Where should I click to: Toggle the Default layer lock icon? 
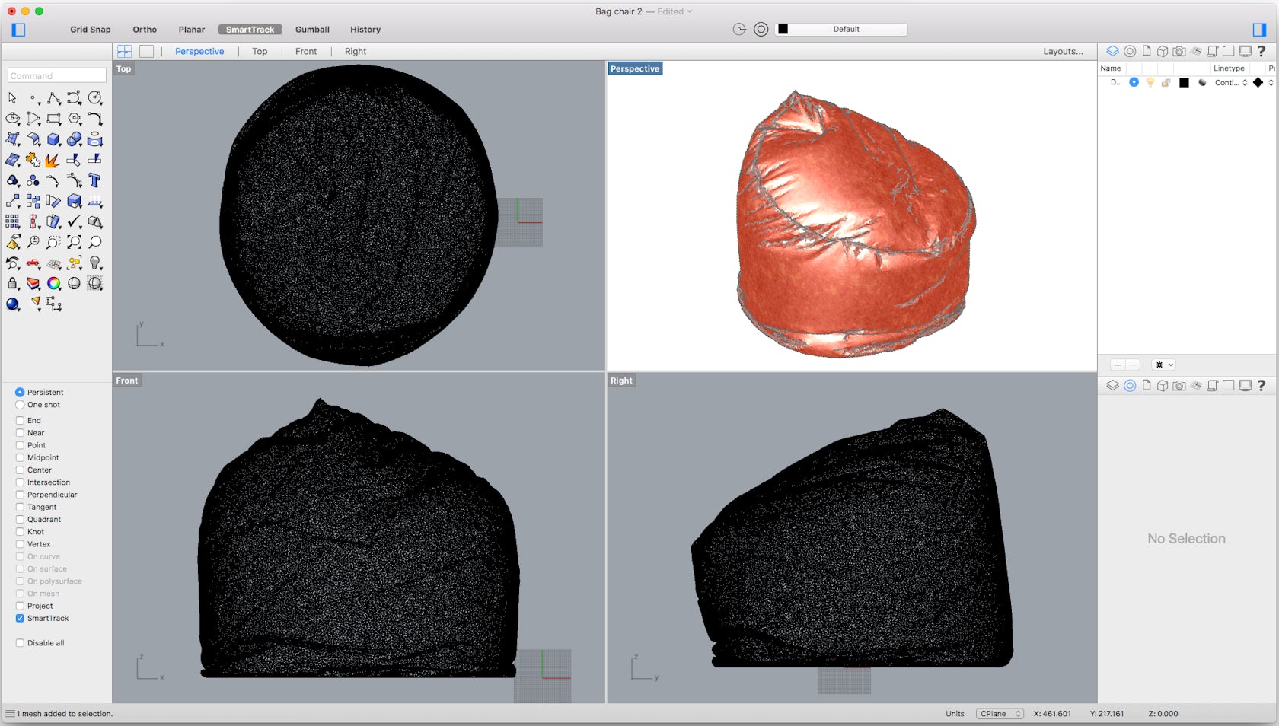[x=1166, y=82]
